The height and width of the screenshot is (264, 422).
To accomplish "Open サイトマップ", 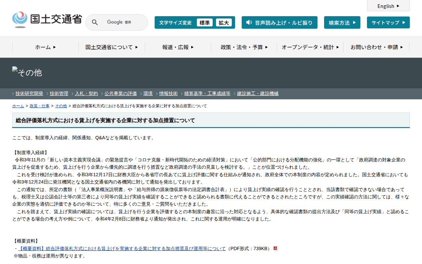I will coord(388,22).
